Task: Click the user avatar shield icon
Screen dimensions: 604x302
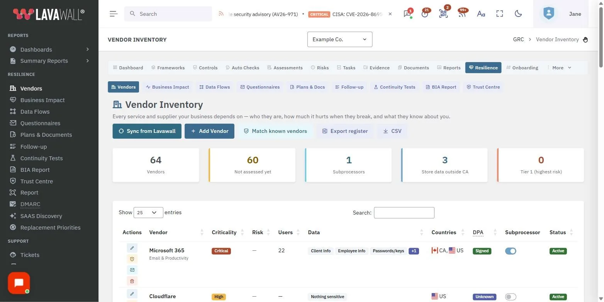Action: [x=548, y=13]
